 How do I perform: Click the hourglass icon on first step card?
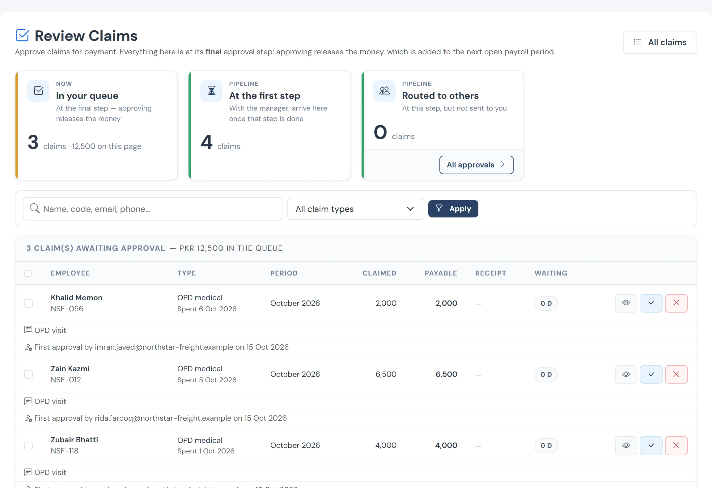pyautogui.click(x=211, y=91)
